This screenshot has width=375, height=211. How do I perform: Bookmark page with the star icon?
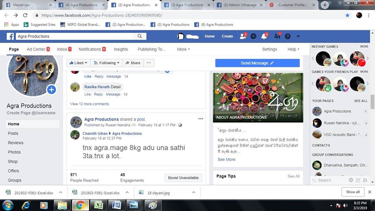347,15
